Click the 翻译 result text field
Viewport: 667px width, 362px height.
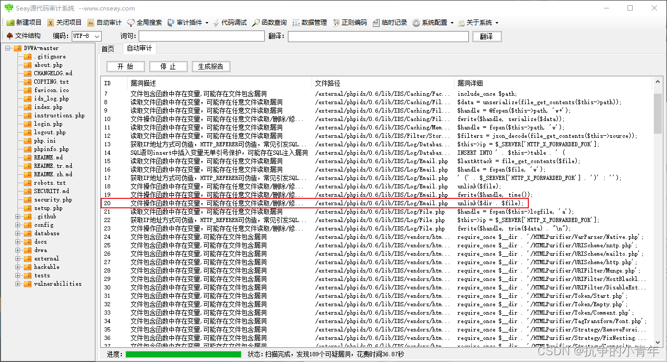378,36
